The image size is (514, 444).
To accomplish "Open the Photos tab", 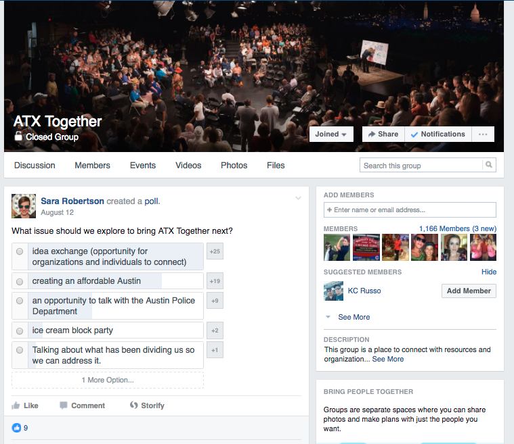I will (x=234, y=165).
